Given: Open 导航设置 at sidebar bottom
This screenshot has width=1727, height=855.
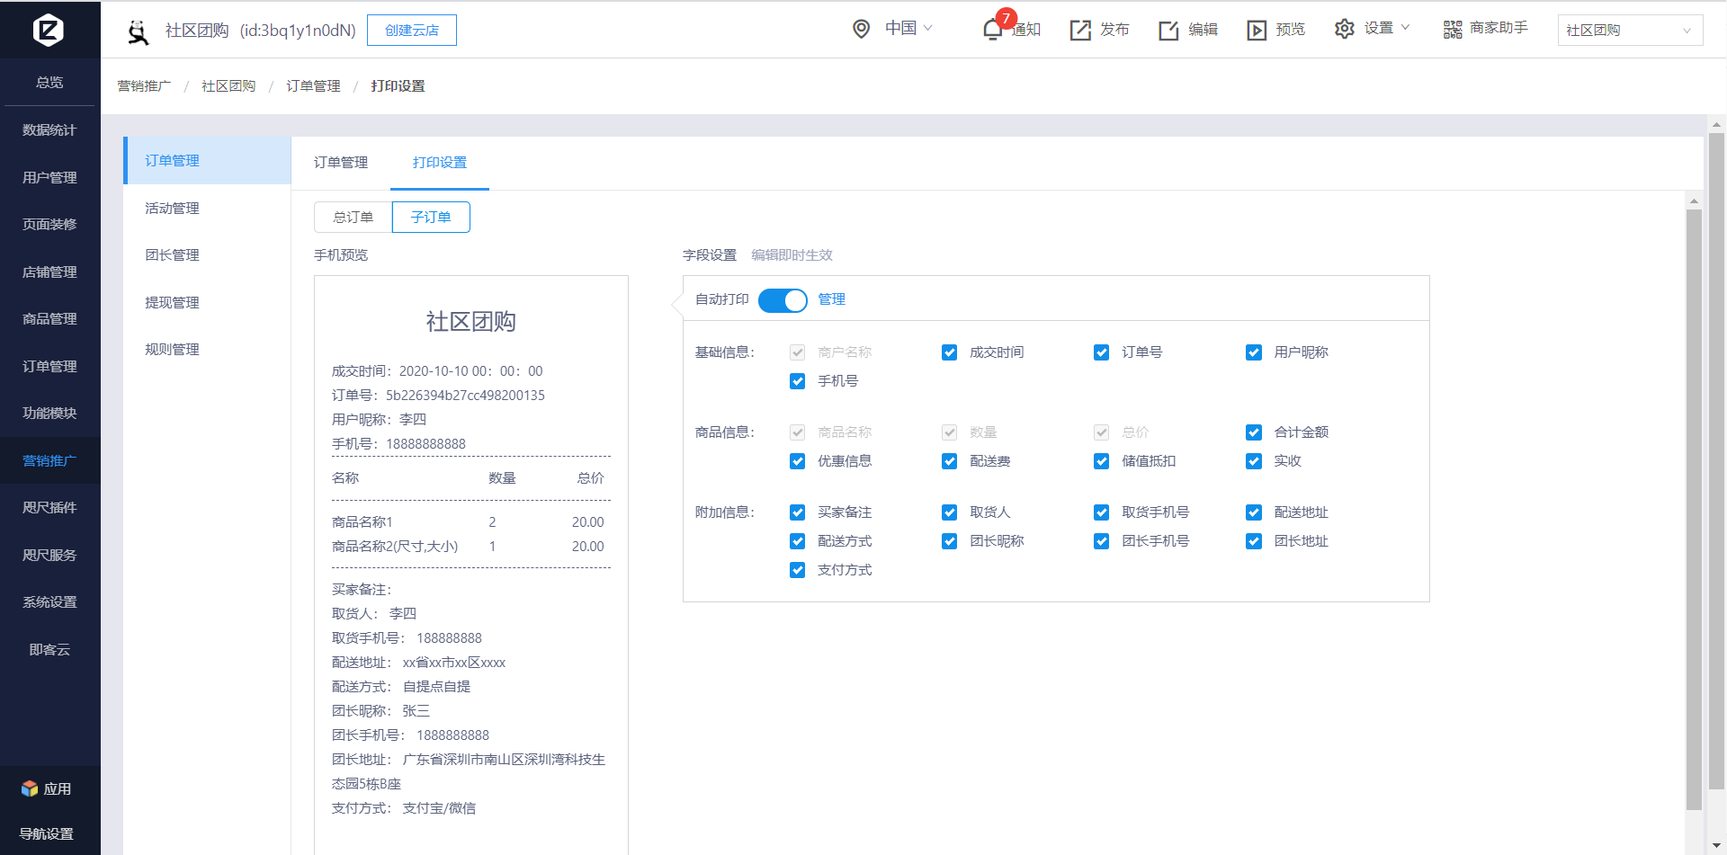Looking at the screenshot, I should (47, 834).
